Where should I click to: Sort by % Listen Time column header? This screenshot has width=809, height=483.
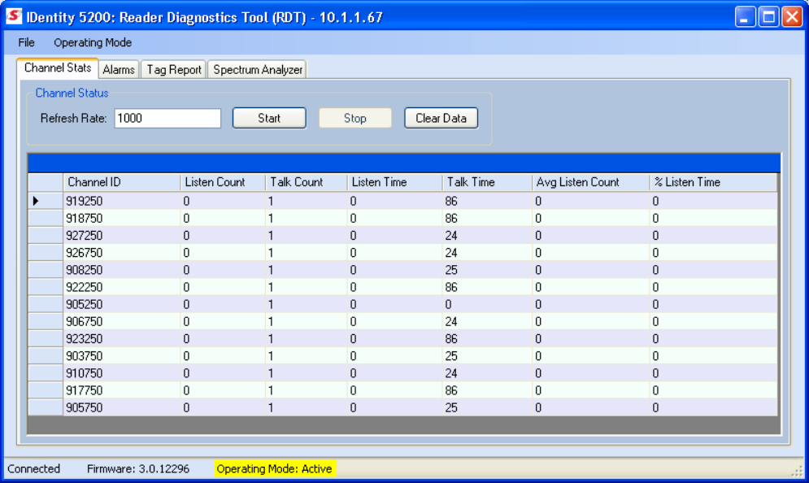click(x=713, y=182)
